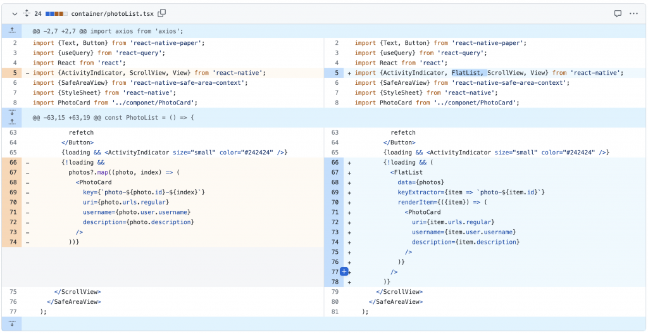Image resolution: width=648 pixels, height=333 pixels.
Task: Click the blue add-comment plus button
Action: pos(344,272)
